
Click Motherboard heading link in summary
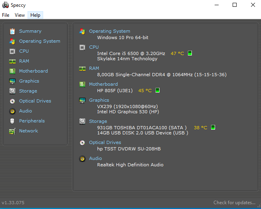104,84
